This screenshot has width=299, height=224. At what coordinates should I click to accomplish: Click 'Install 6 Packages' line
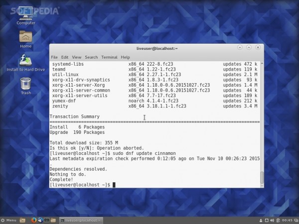(x=77, y=127)
